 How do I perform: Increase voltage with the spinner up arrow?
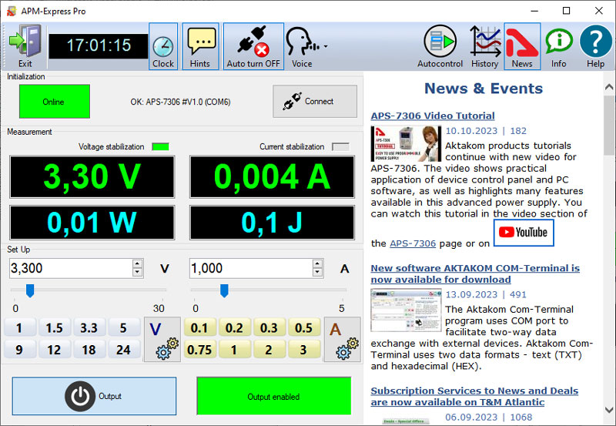(137, 263)
